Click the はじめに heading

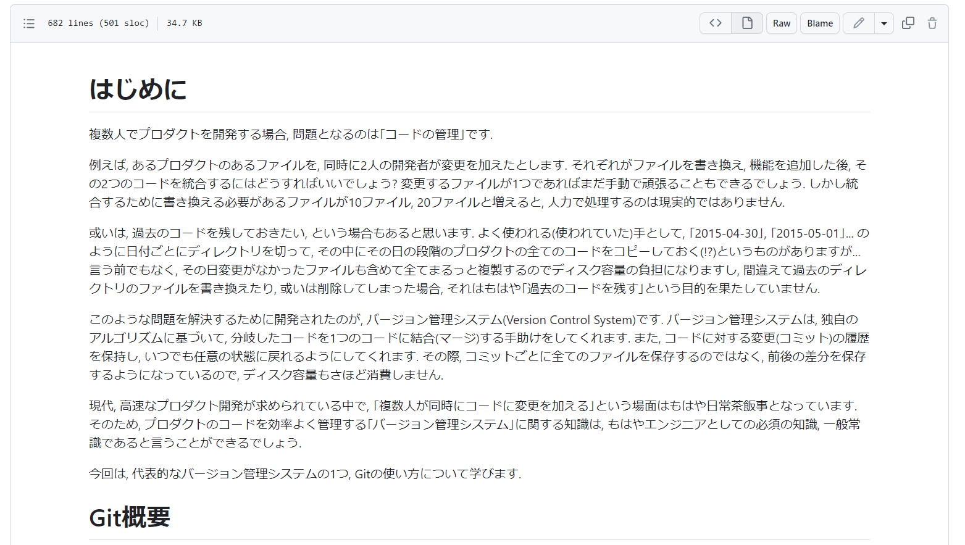pos(138,89)
